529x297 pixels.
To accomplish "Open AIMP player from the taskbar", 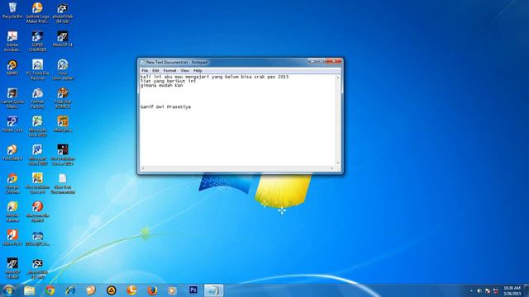I will pos(112,290).
